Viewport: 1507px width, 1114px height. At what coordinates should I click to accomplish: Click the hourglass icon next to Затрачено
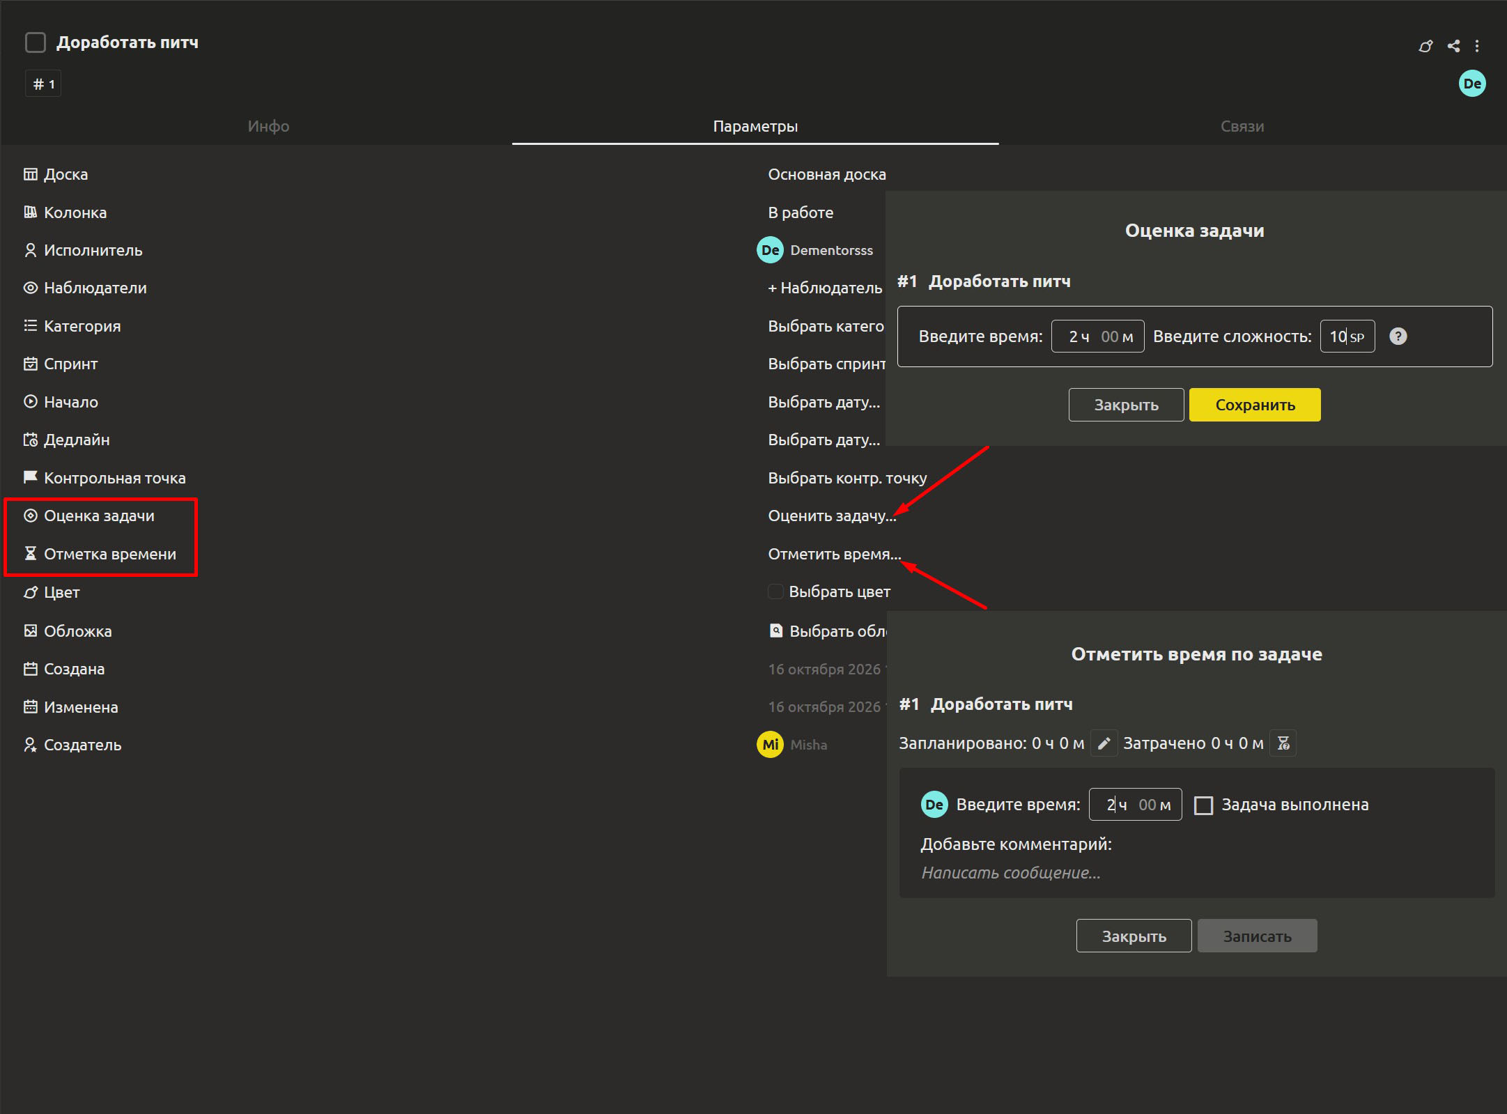click(x=1283, y=743)
